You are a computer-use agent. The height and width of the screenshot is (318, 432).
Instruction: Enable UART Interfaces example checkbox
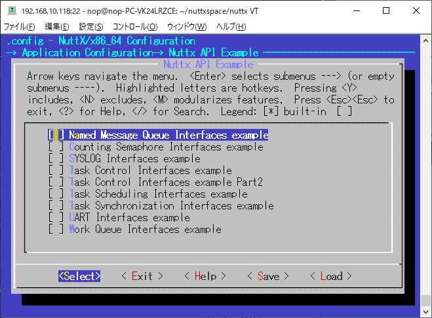(x=56, y=218)
